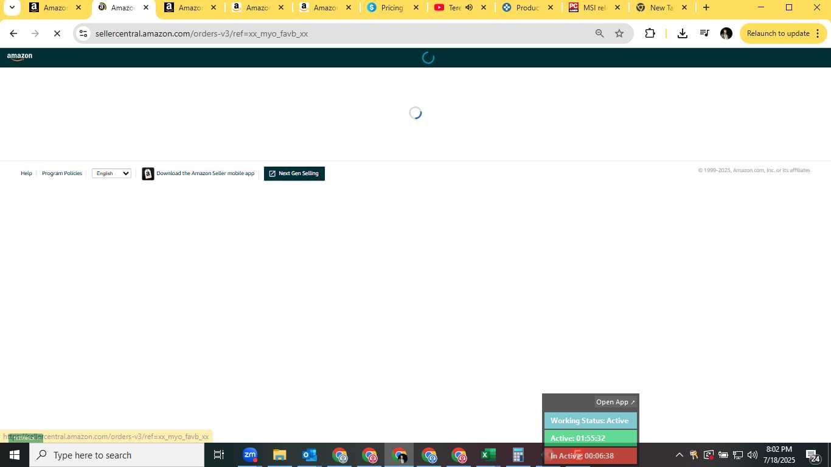Image resolution: width=831 pixels, height=467 pixels.
Task: Close the Pricing tab
Action: 415,8
